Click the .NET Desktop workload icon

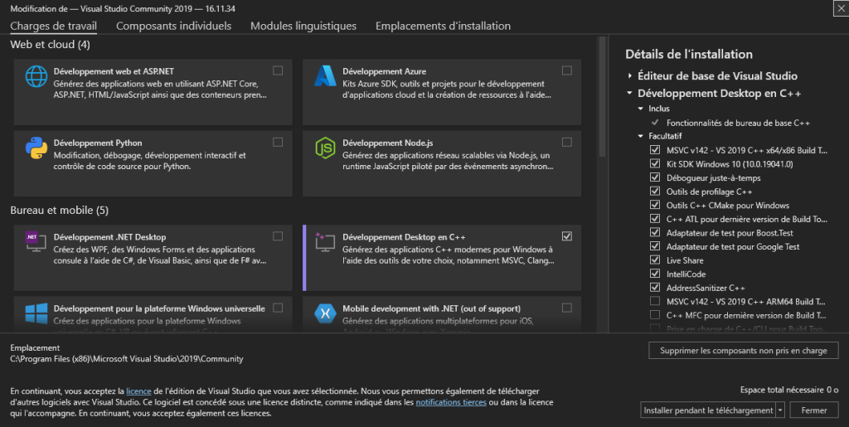[x=36, y=241]
